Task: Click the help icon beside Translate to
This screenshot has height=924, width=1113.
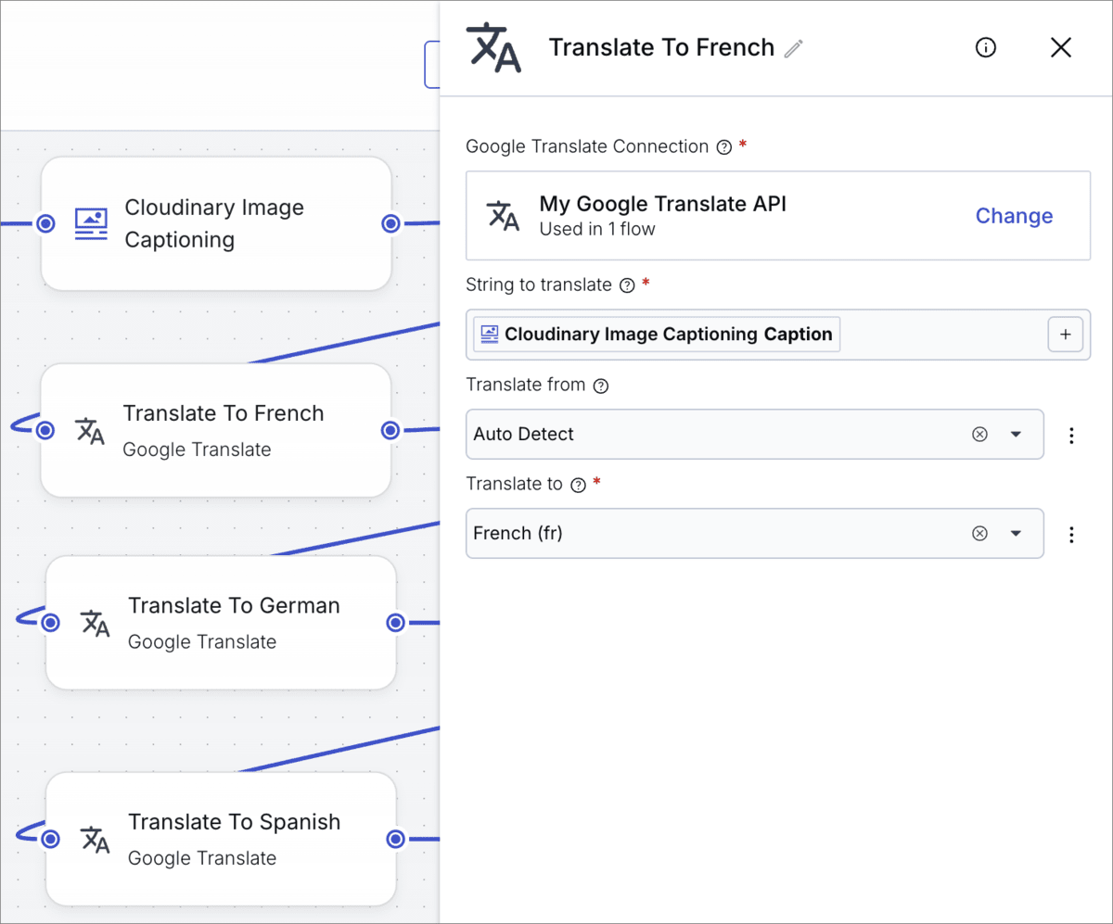Action: [578, 485]
